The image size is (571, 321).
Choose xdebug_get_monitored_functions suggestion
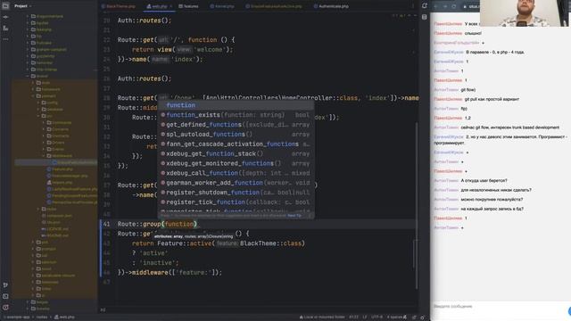point(236,163)
